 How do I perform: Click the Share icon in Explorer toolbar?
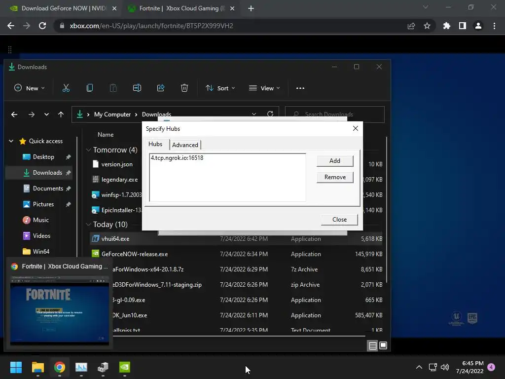(x=161, y=88)
